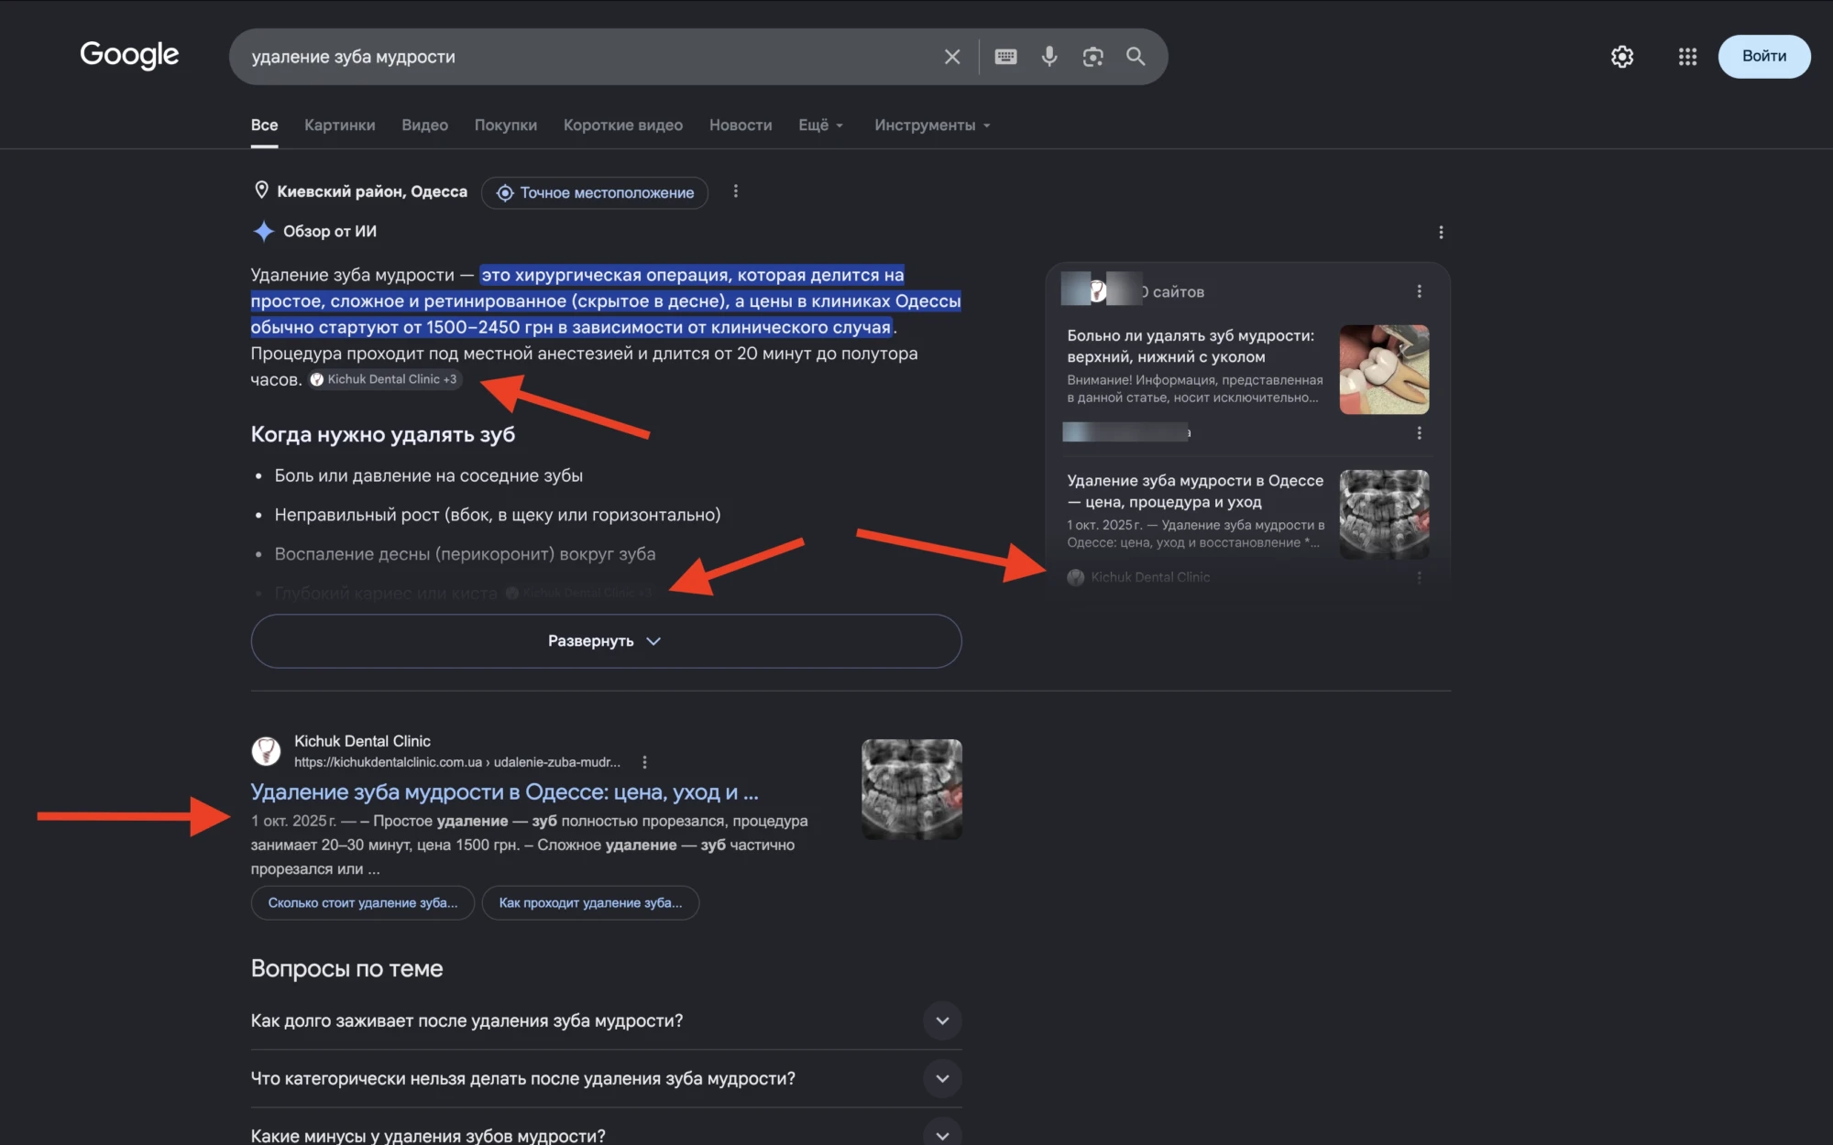Open the AI overview three-dot menu

(1441, 233)
